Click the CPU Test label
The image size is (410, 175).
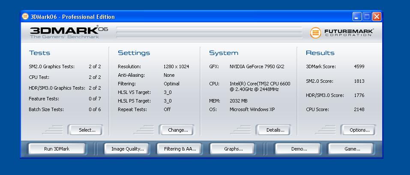coord(39,77)
